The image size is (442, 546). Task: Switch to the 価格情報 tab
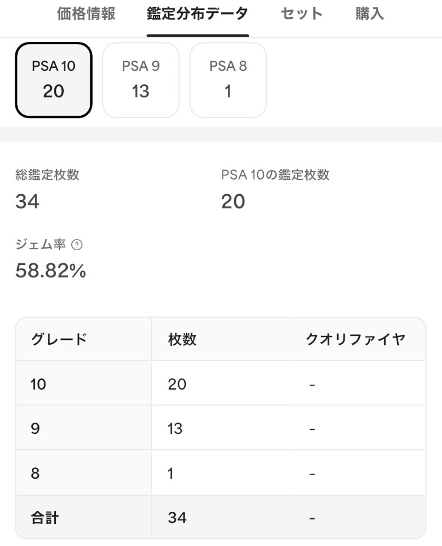coord(86,14)
